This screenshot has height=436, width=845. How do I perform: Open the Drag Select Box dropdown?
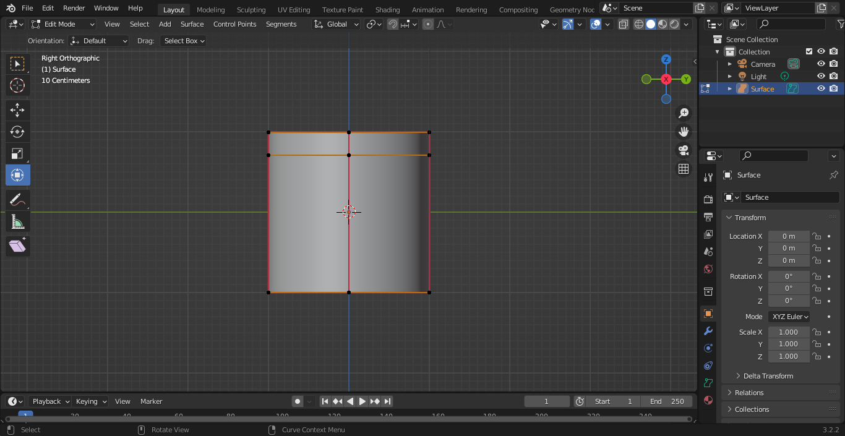point(182,41)
